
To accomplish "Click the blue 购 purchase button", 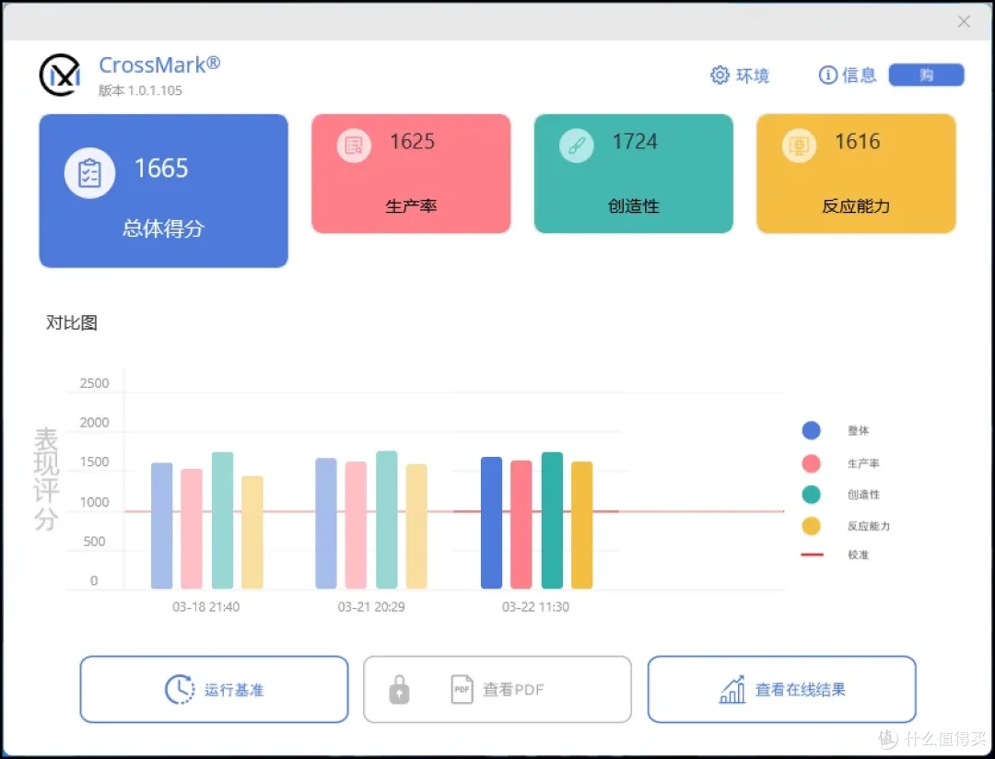I will tap(926, 75).
